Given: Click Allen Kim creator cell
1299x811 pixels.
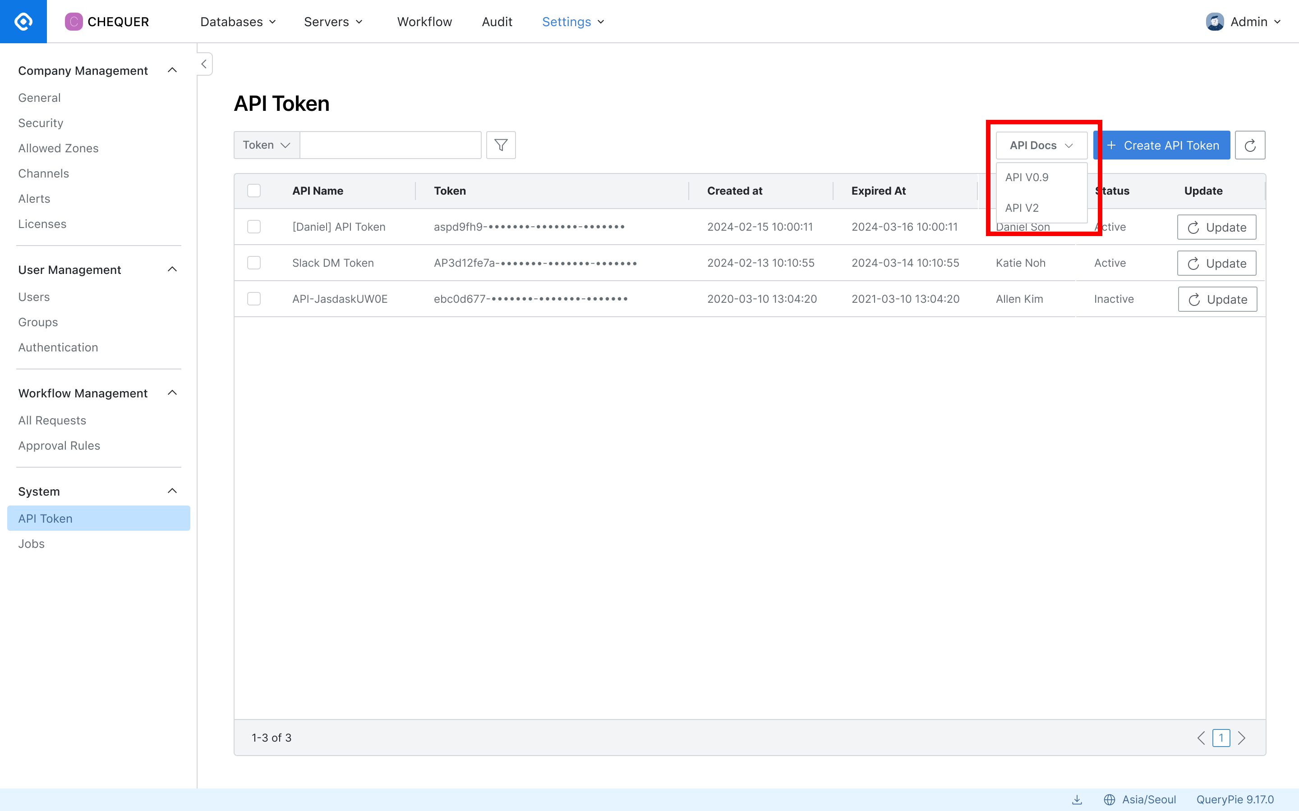Looking at the screenshot, I should 1019,299.
